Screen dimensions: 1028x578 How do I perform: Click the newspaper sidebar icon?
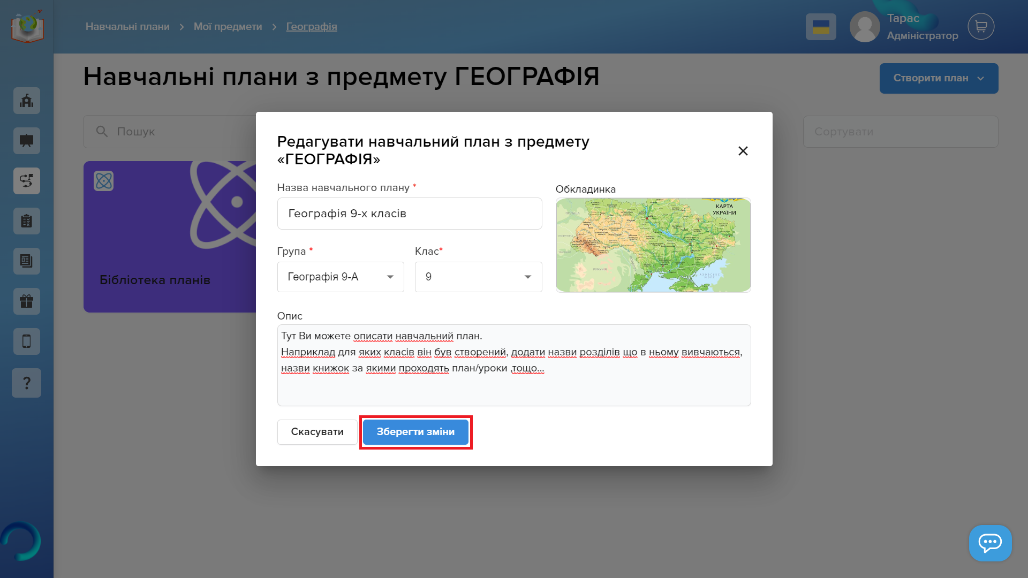[x=27, y=261]
